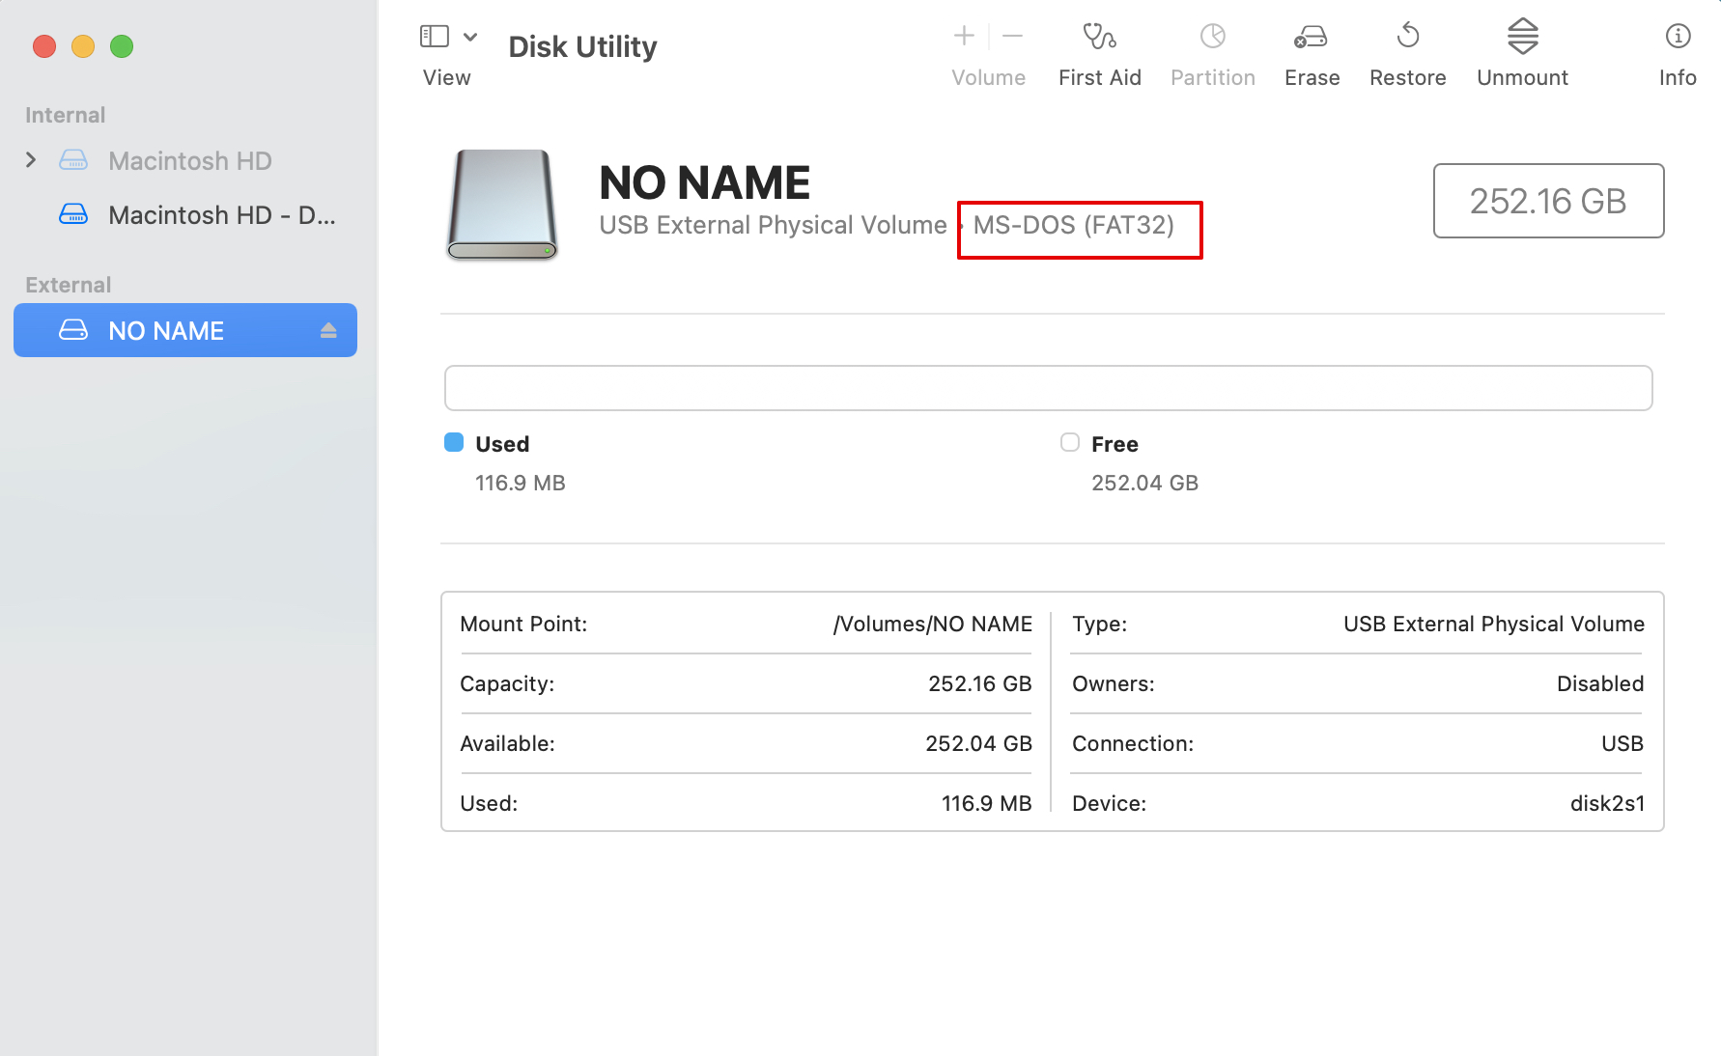
Task: Open the View options dropdown chevron
Action: (470, 37)
